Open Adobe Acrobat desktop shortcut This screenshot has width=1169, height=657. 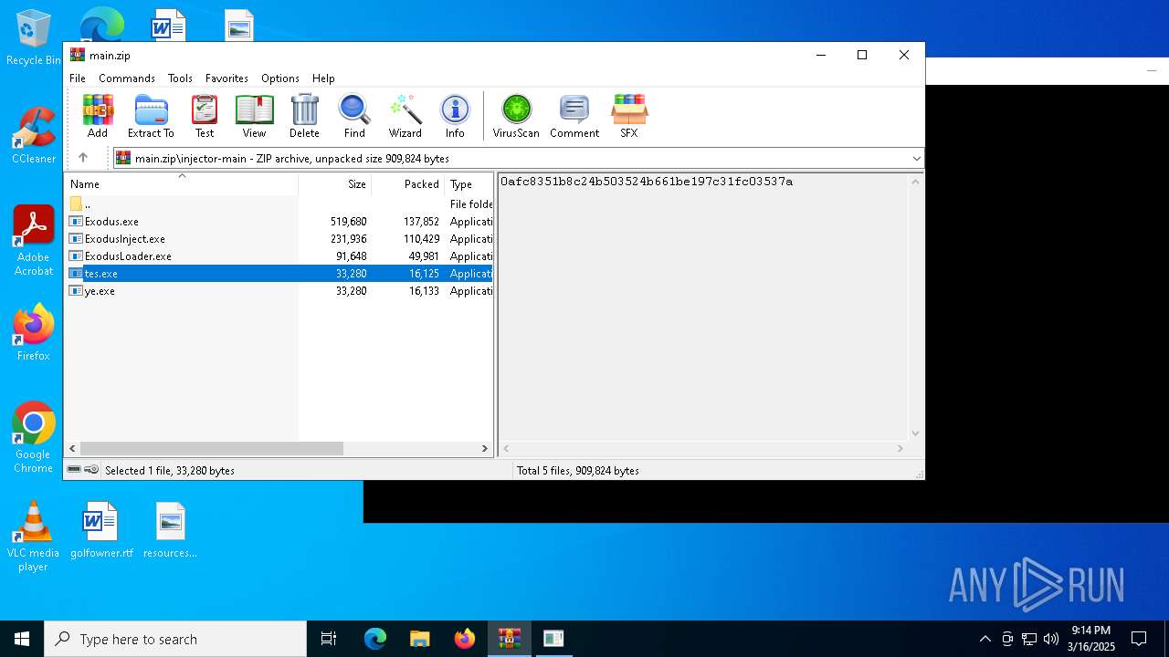[34, 240]
